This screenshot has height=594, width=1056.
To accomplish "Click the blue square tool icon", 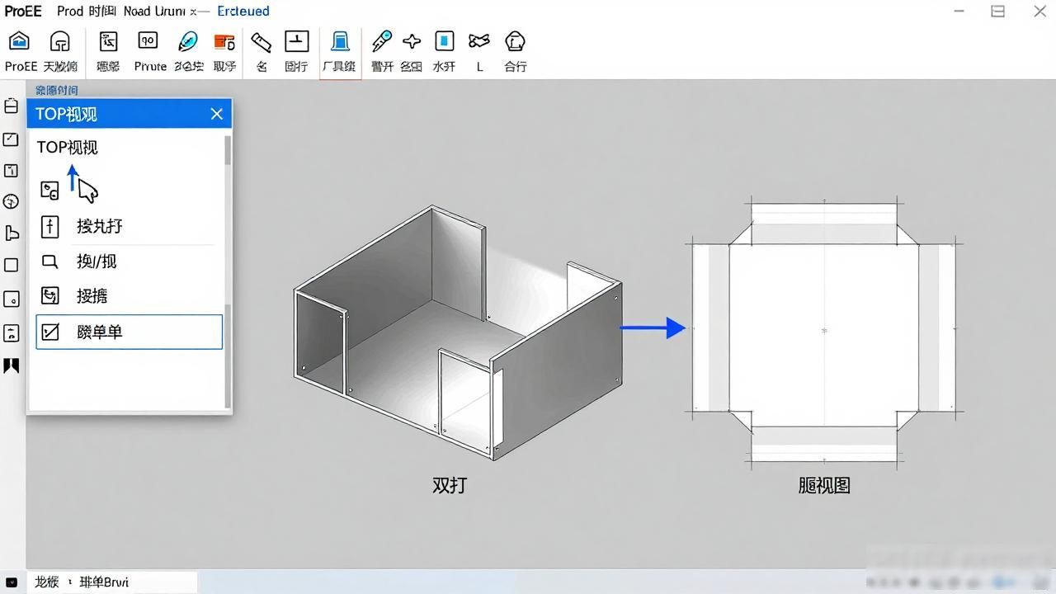I will (445, 41).
